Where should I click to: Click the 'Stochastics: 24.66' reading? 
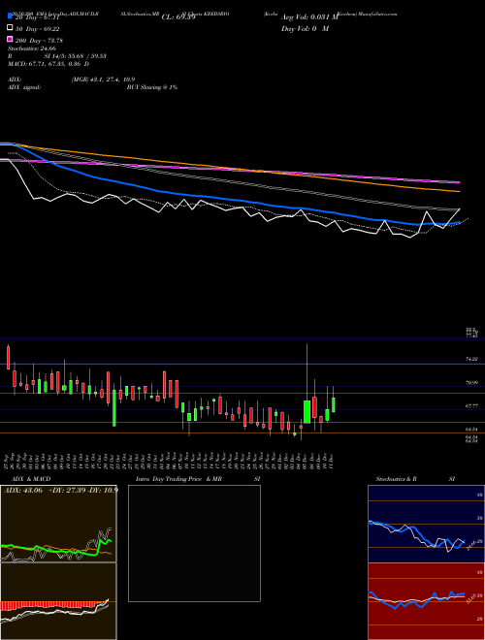coord(31,48)
